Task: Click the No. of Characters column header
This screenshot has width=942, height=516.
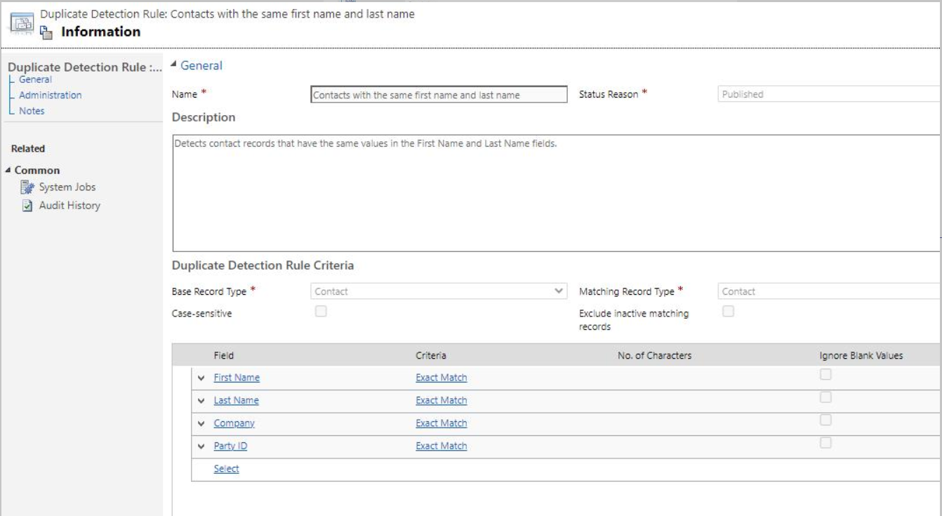Action: 654,356
